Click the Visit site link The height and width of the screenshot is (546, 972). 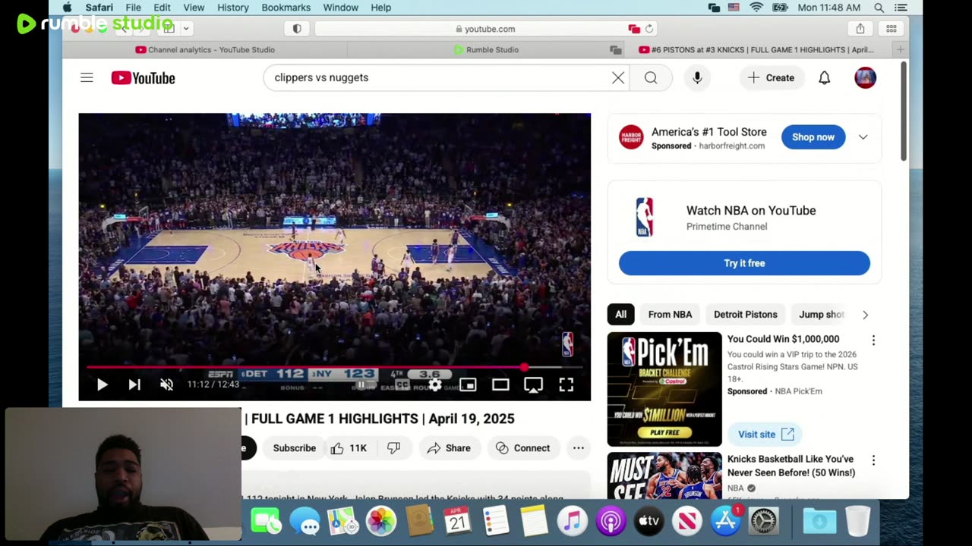tap(765, 435)
